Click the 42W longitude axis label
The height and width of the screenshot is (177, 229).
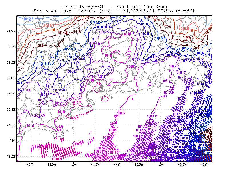(204, 164)
